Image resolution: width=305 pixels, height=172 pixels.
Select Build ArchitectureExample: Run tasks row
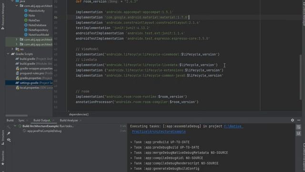tap(48, 126)
